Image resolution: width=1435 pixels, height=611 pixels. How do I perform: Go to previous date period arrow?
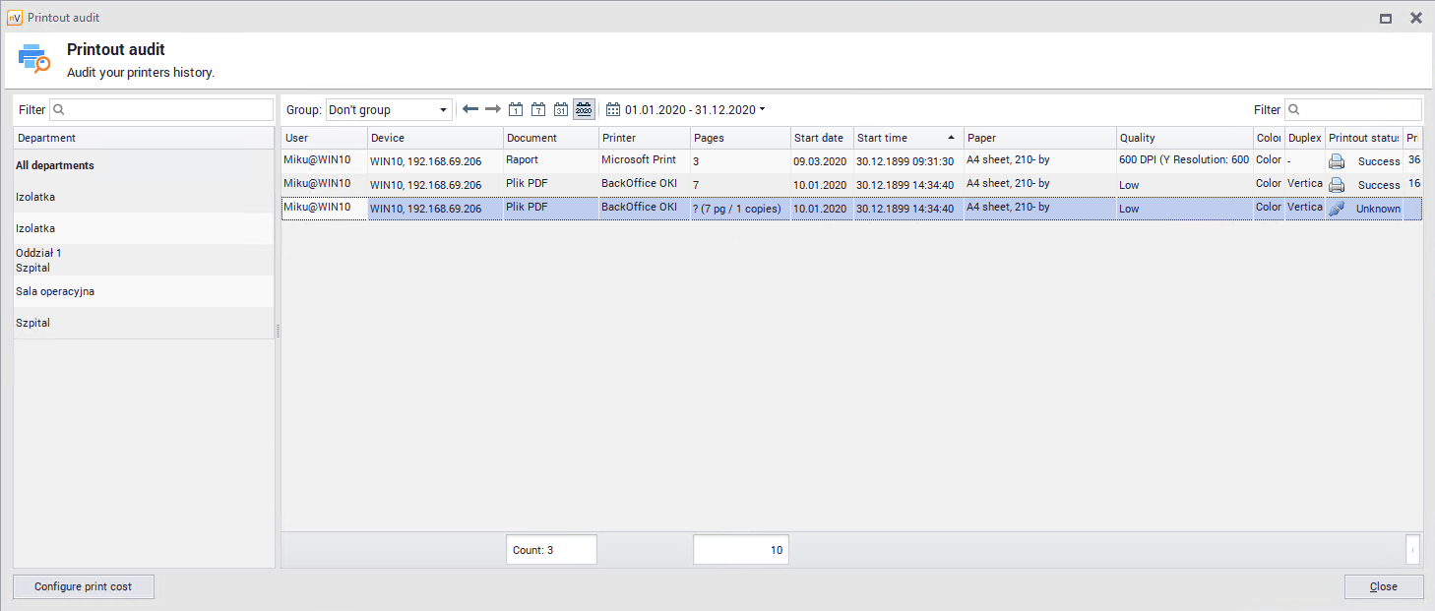[470, 109]
